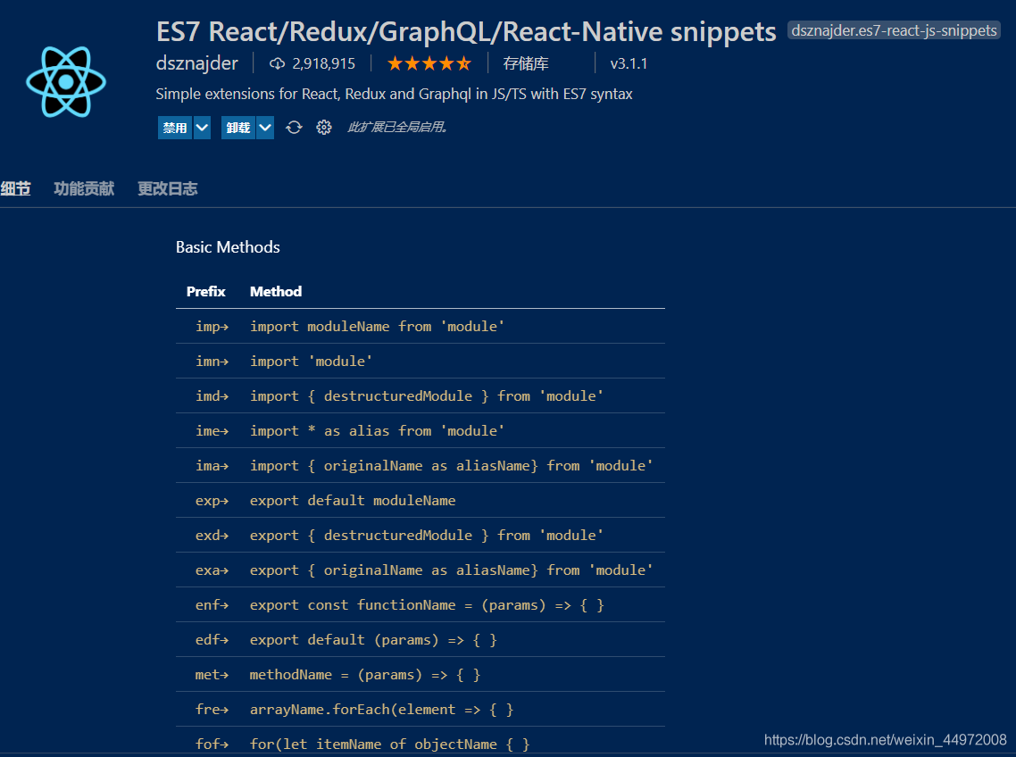The height and width of the screenshot is (757, 1016).
Task: Click the ime→ prefix cell
Action: tap(212, 431)
